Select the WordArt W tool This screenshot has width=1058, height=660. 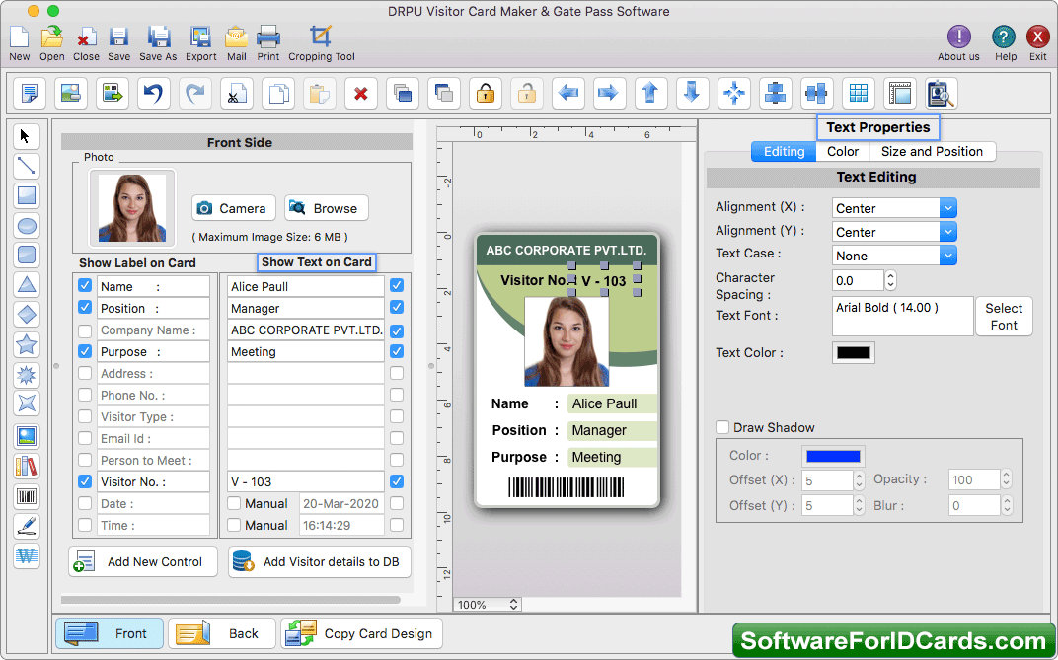click(27, 556)
